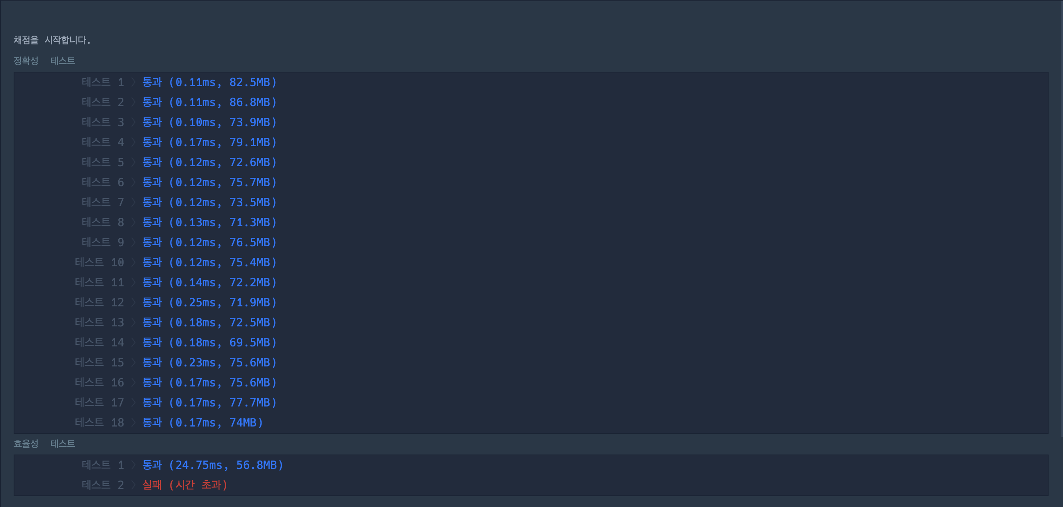The image size is (1063, 507).
Task: Click result 통과 (0.25ms, 71.9MB)
Action: [x=210, y=302]
